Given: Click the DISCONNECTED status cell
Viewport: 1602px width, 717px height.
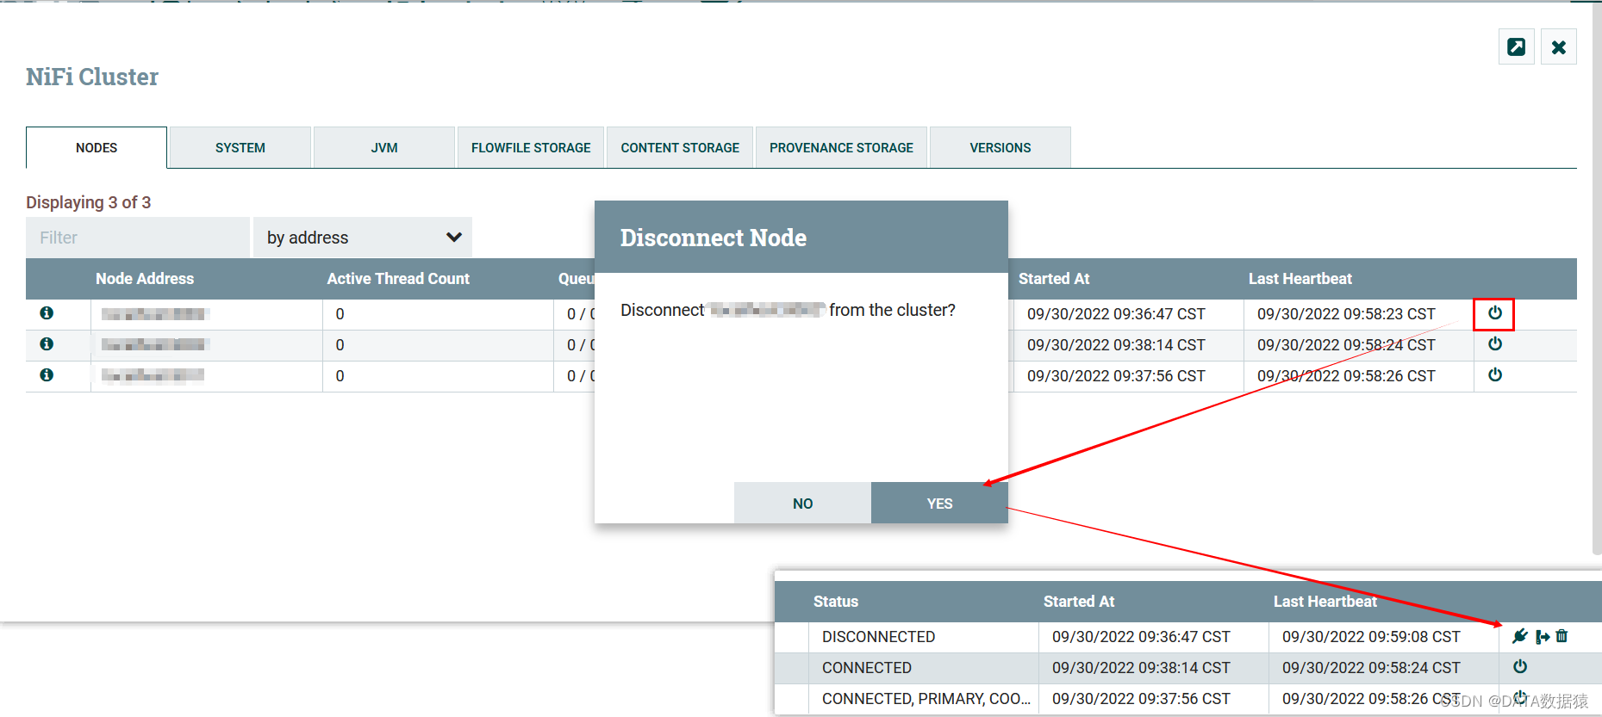Looking at the screenshot, I should [x=879, y=637].
